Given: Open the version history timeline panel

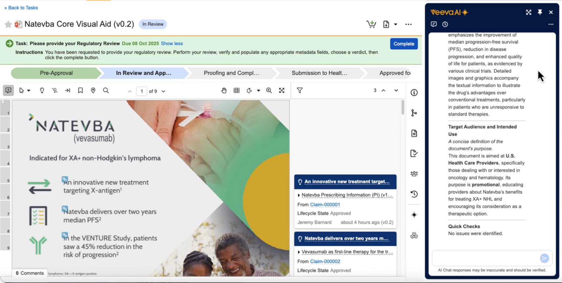Looking at the screenshot, I should (414, 194).
